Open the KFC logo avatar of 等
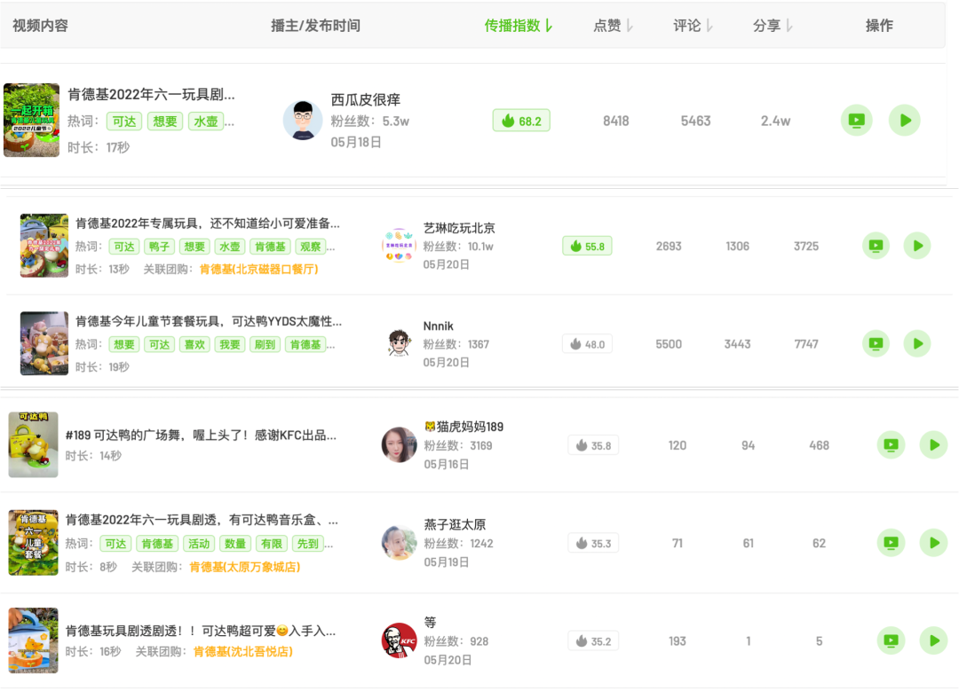Viewport: 959px width, 691px height. pos(399,640)
